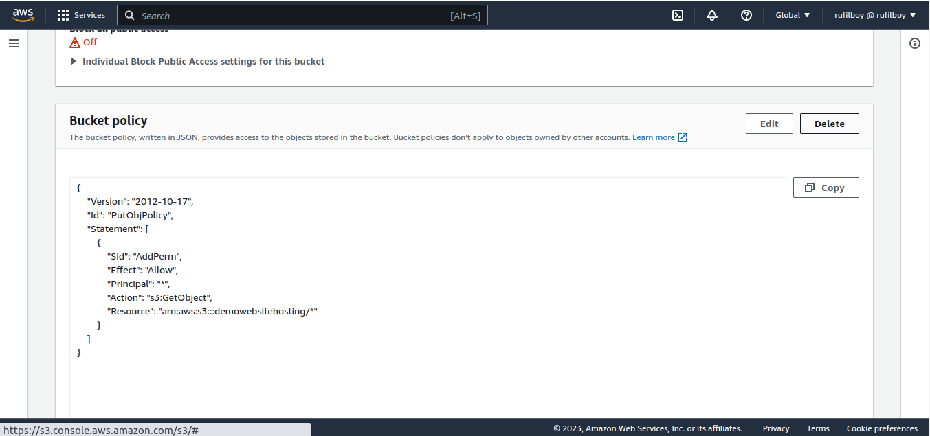Click the Resource arn demowebsitehosting line
Image resolution: width=930 pixels, height=436 pixels.
[x=212, y=311]
